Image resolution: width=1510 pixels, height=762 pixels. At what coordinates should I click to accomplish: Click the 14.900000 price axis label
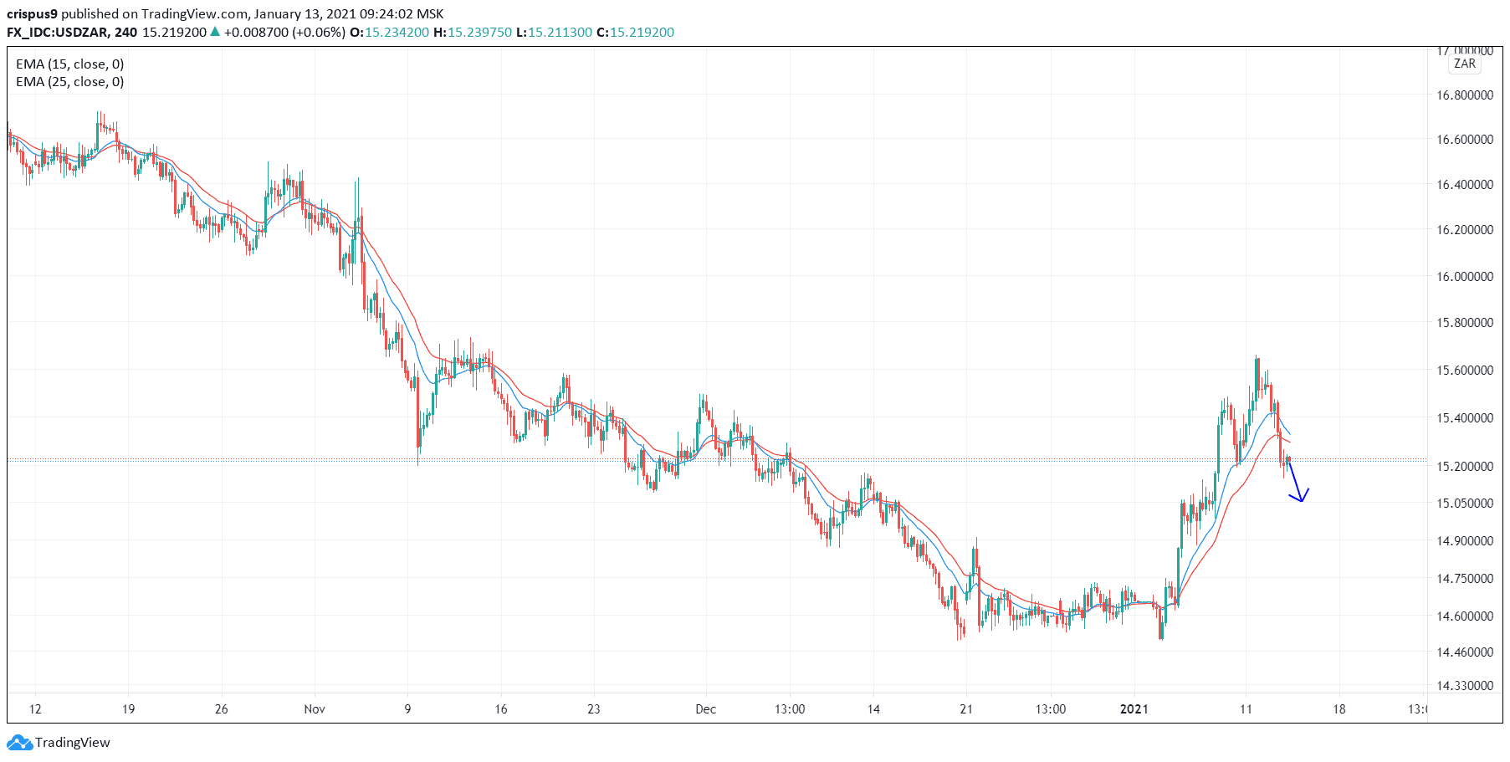1465,541
